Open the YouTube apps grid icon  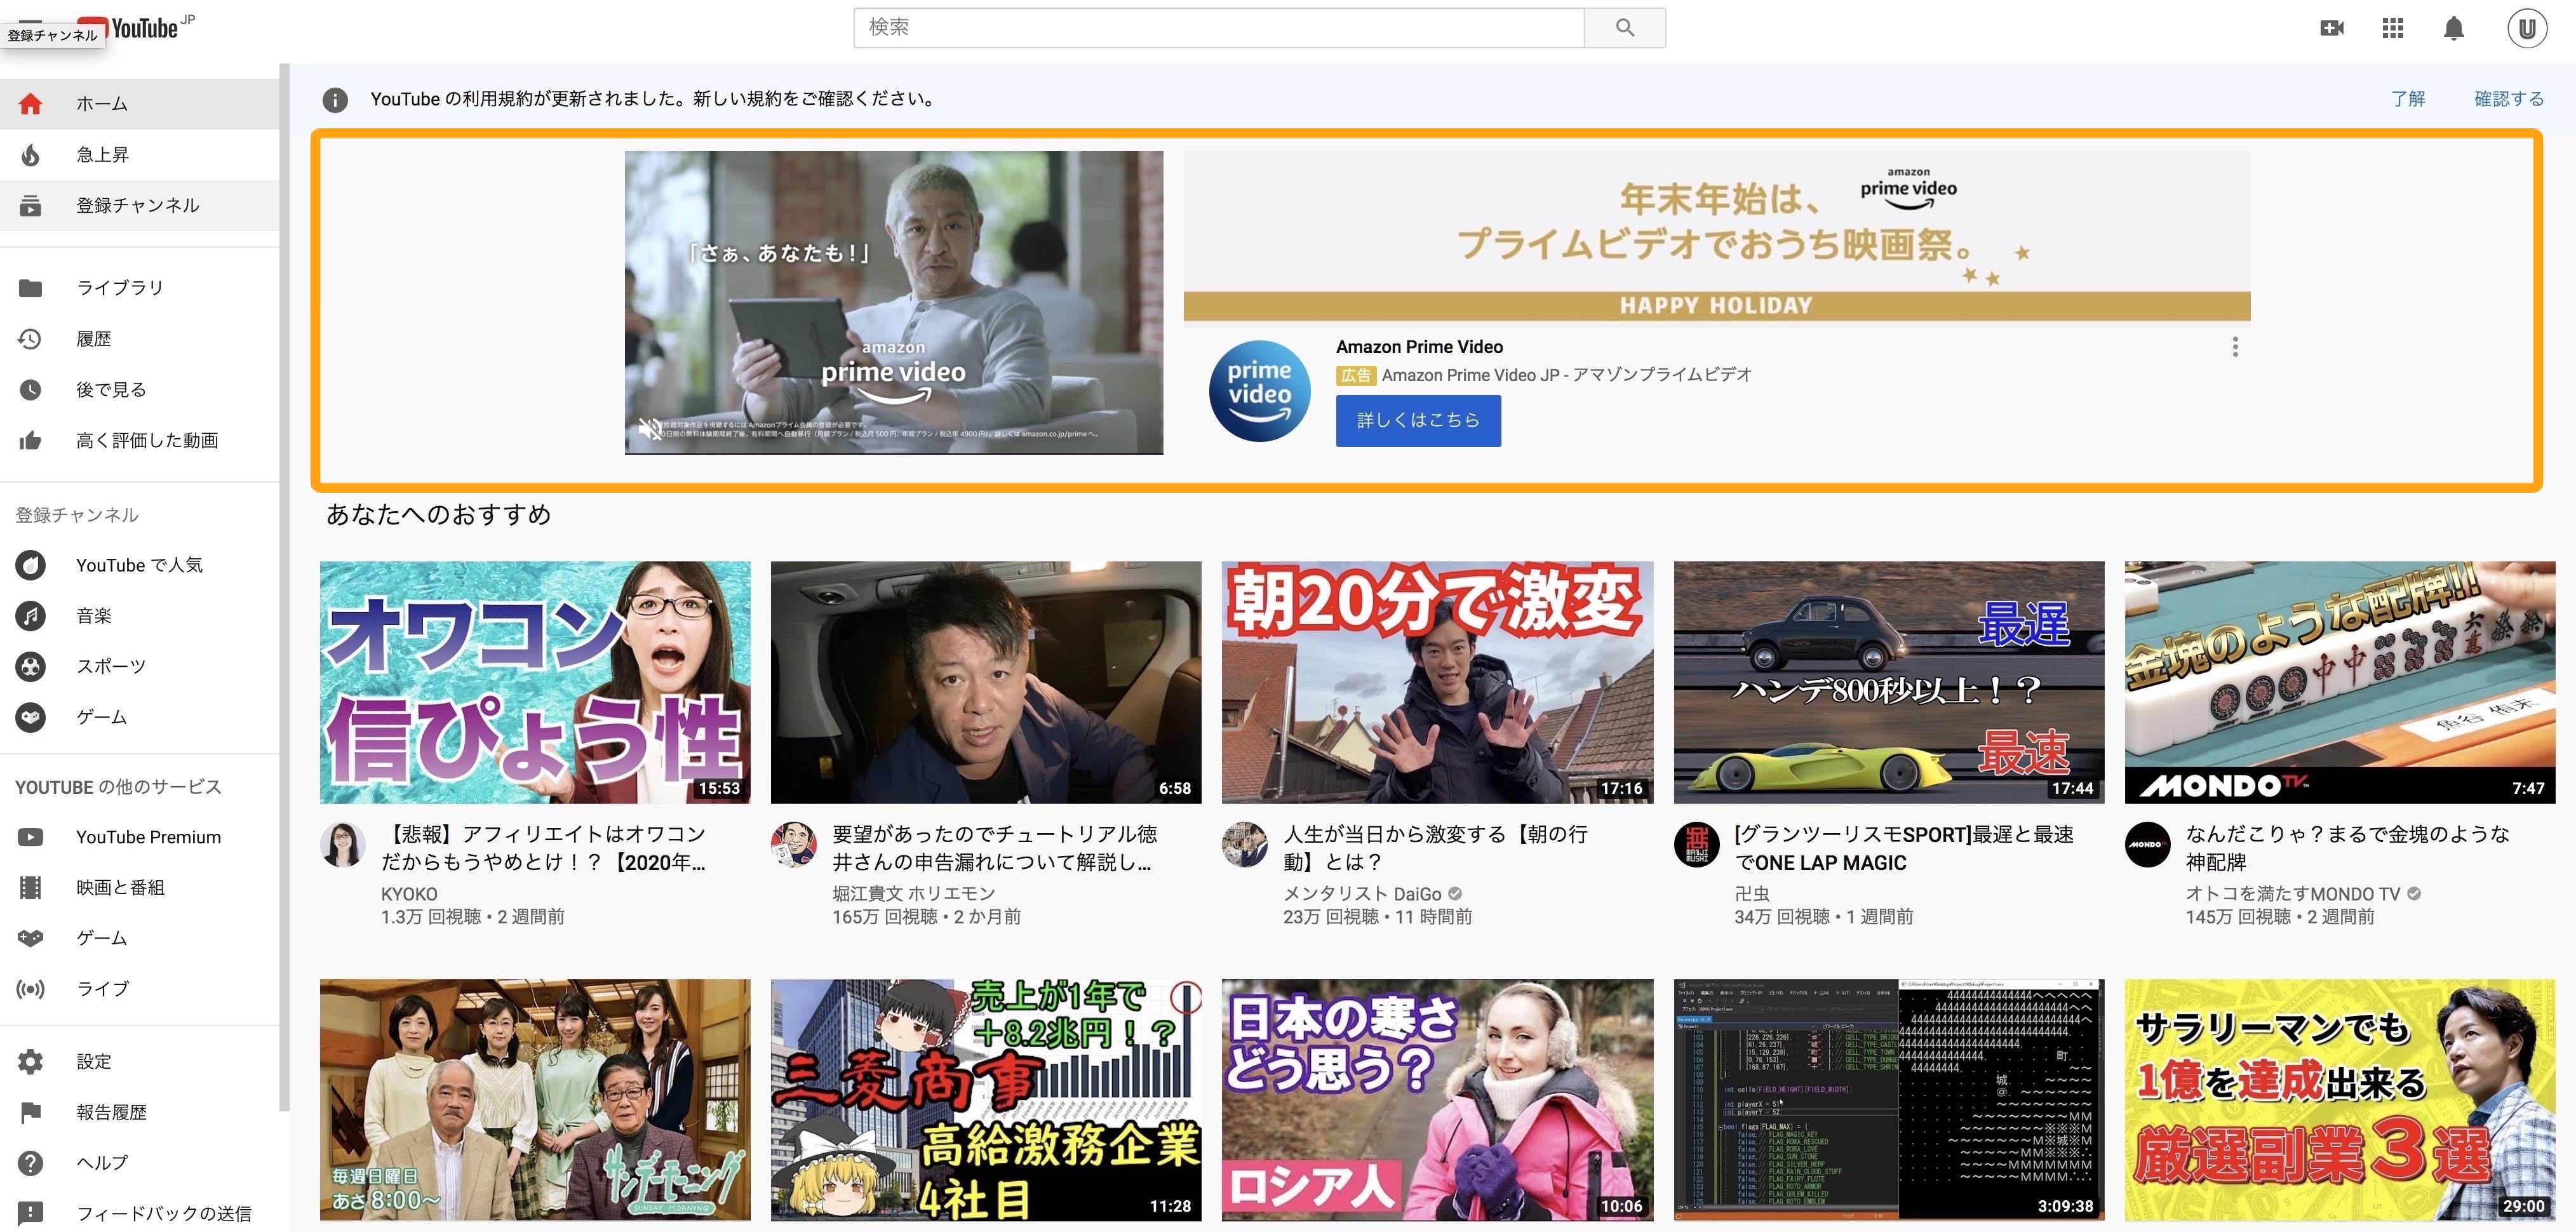2393,28
